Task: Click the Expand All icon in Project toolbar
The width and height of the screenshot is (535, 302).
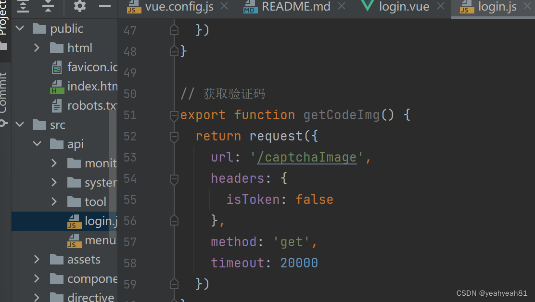Action: pyautogui.click(x=23, y=6)
